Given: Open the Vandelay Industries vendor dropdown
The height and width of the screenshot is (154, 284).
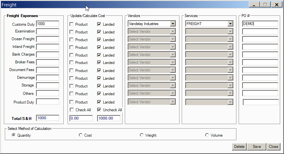Looking at the screenshot, I should (x=173, y=24).
